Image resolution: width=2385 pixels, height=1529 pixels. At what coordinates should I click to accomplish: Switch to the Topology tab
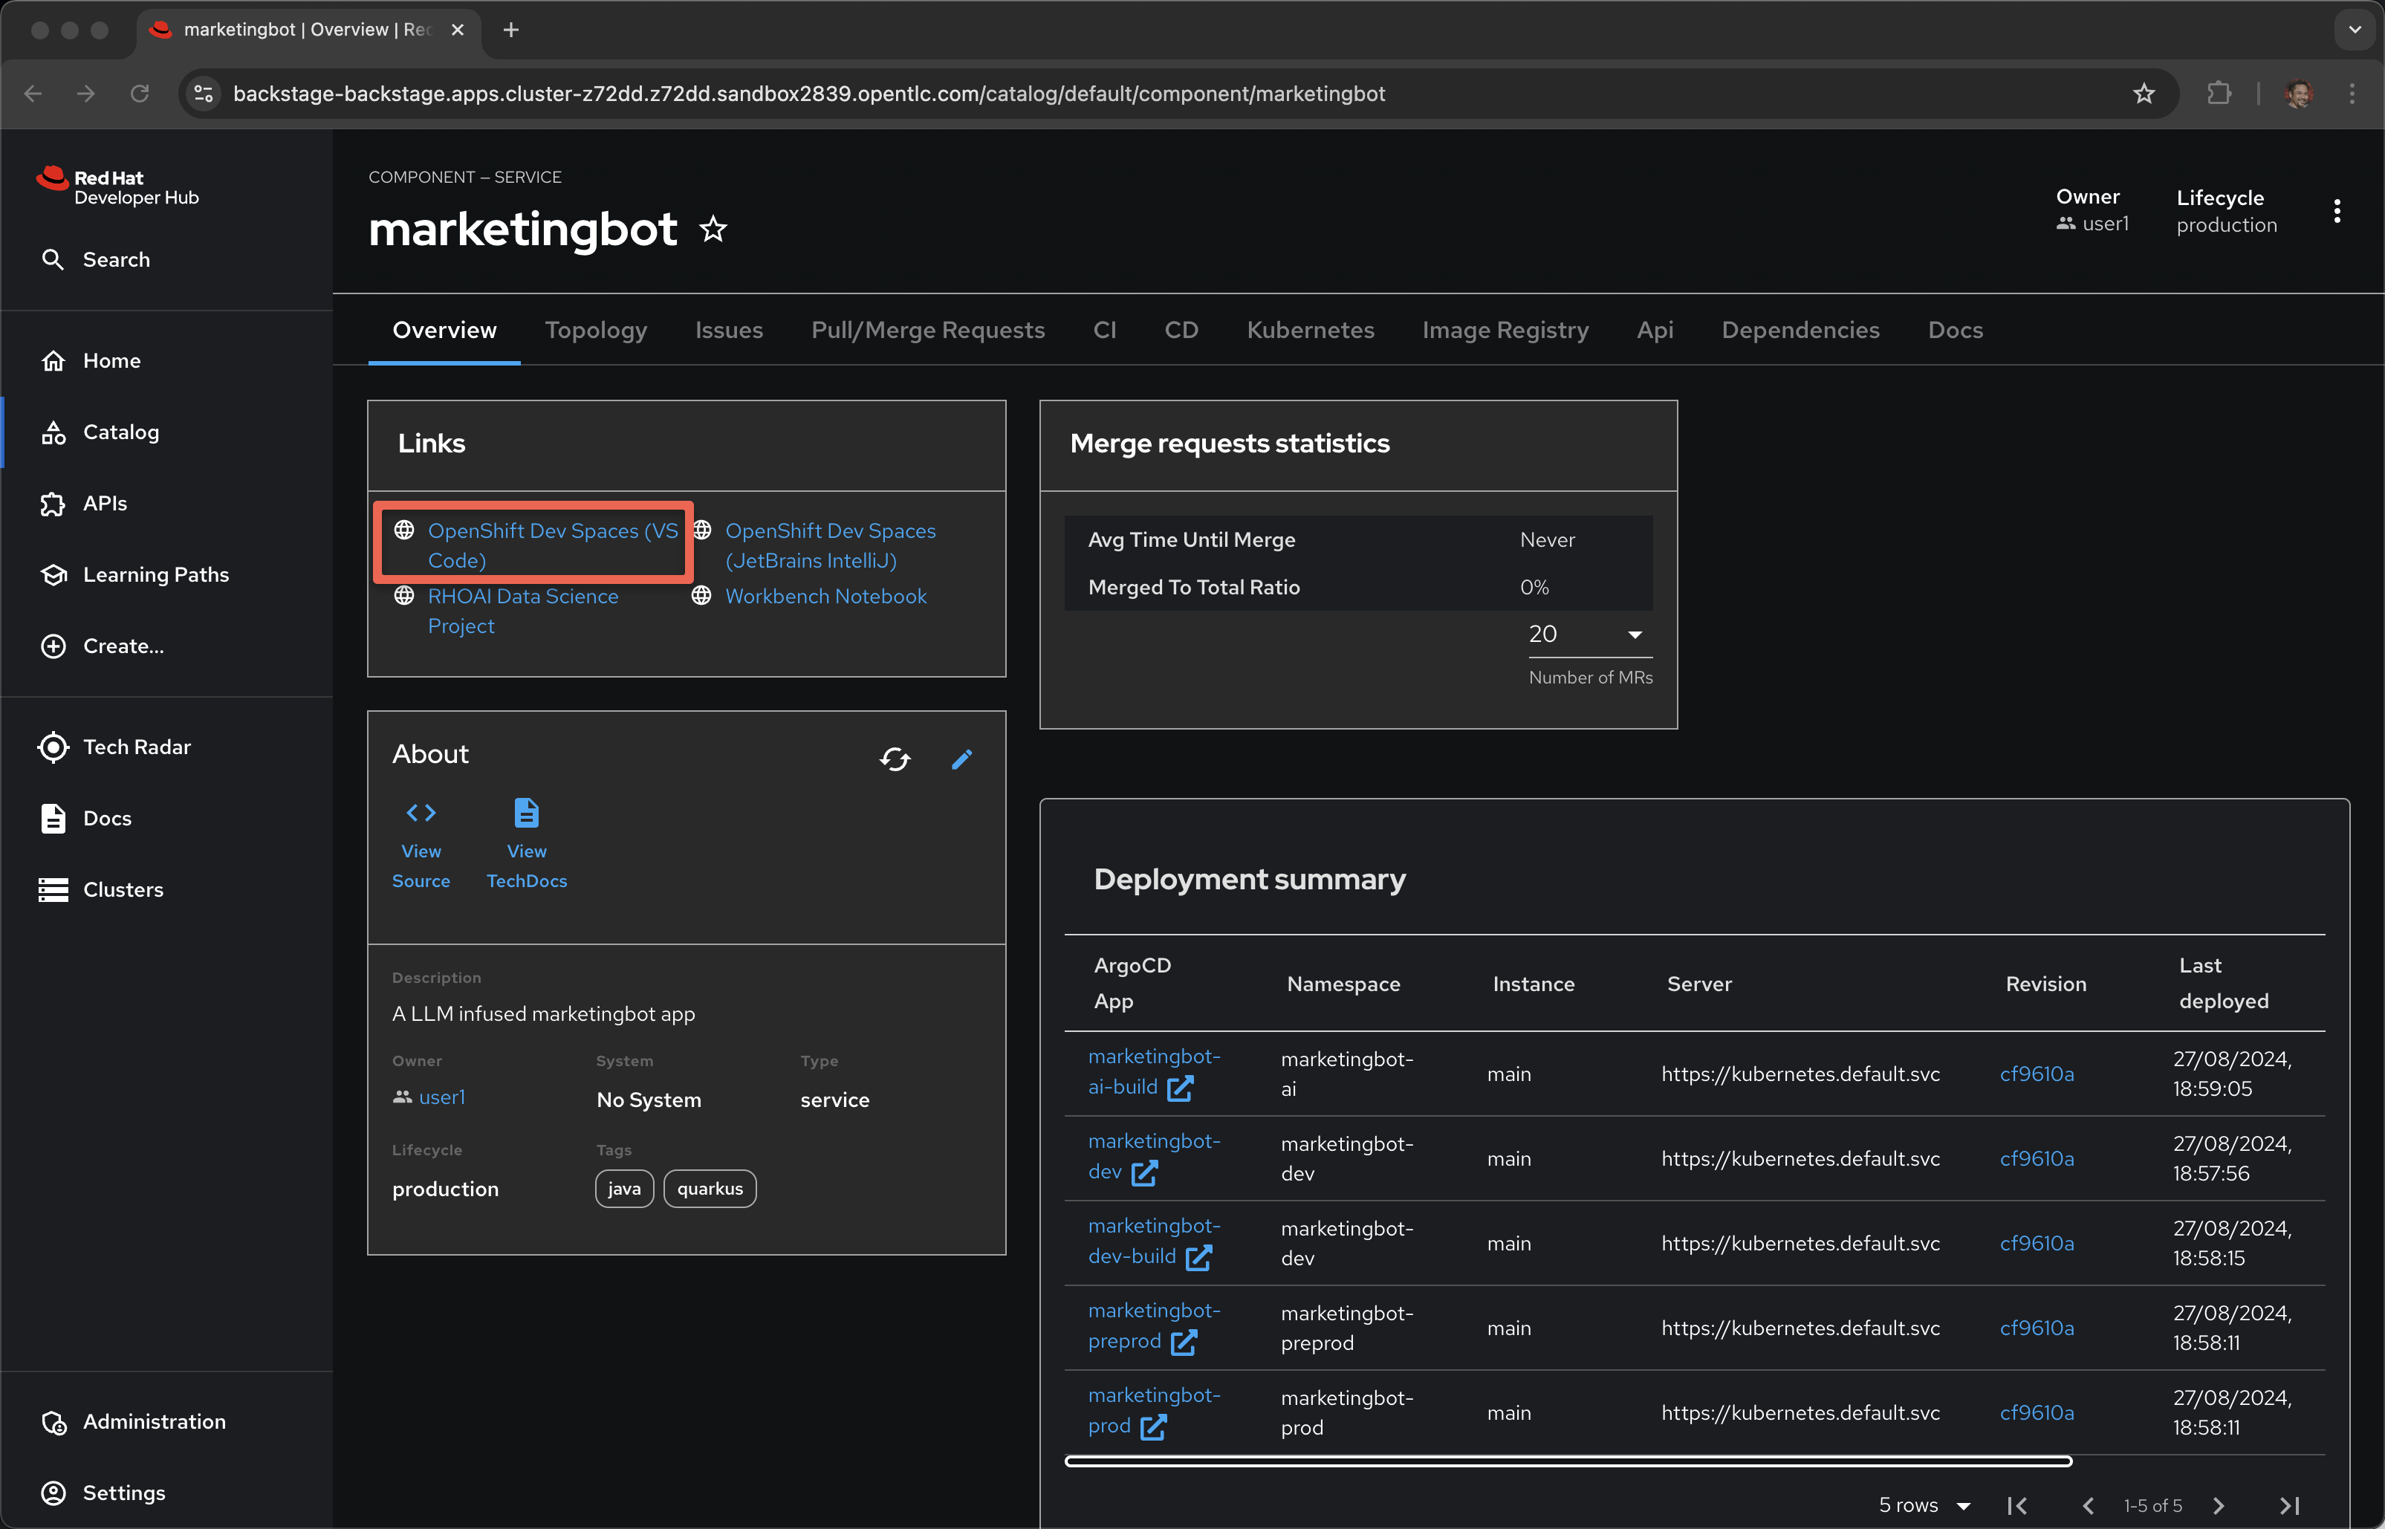pyautogui.click(x=596, y=331)
